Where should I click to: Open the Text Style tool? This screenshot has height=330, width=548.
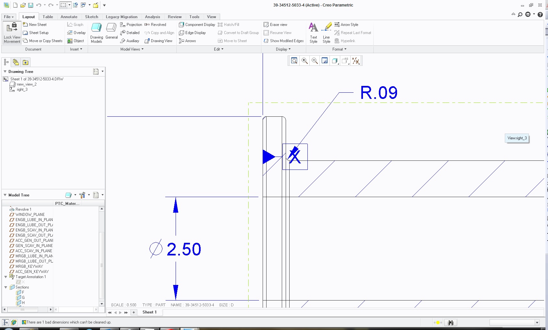[x=313, y=31]
